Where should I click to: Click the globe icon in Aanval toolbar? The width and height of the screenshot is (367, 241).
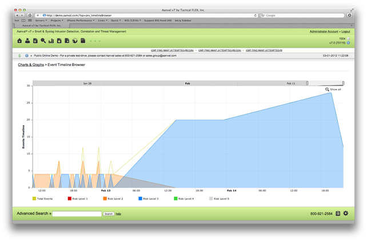(x=75, y=41)
